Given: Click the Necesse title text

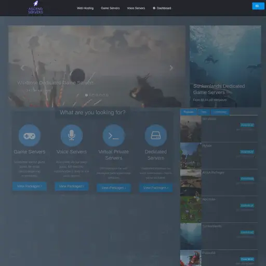Looking at the screenshot, I should click(x=209, y=199).
